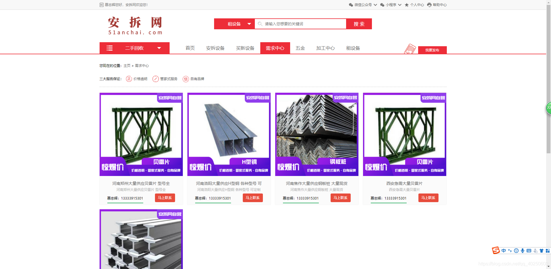Viewport: 551px width, 269px height.
Task: Click the Sogou punctuation mode icon
Action: 510,251
